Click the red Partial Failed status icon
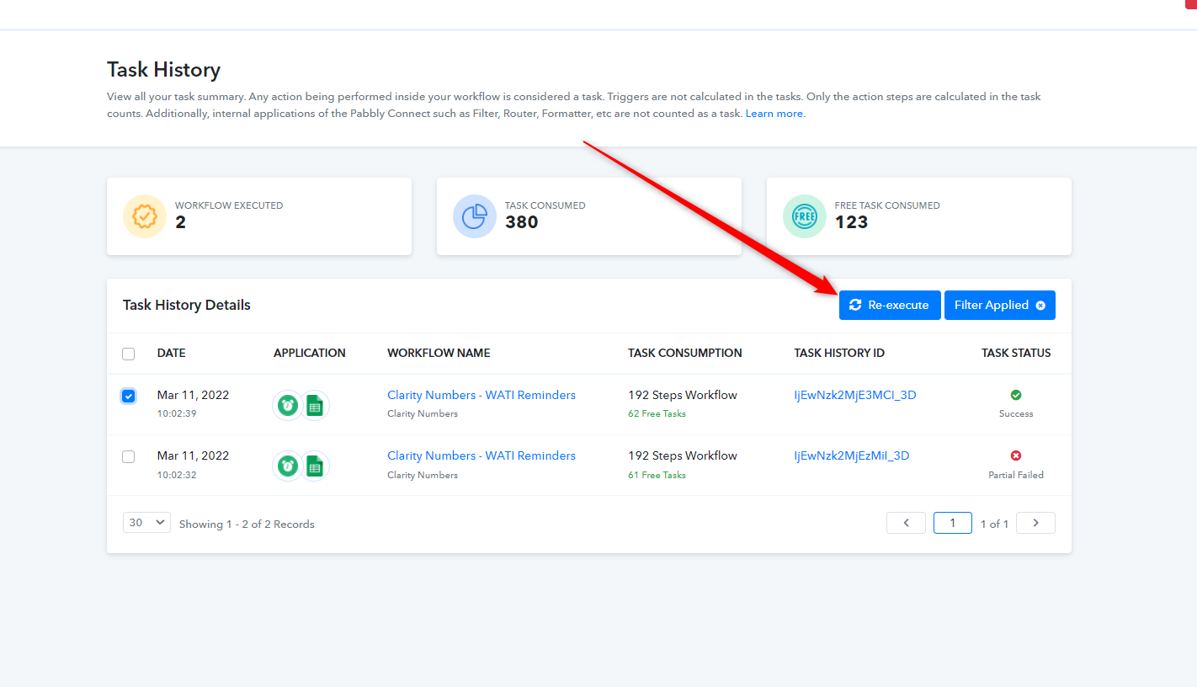The width and height of the screenshot is (1197, 687). point(1016,455)
